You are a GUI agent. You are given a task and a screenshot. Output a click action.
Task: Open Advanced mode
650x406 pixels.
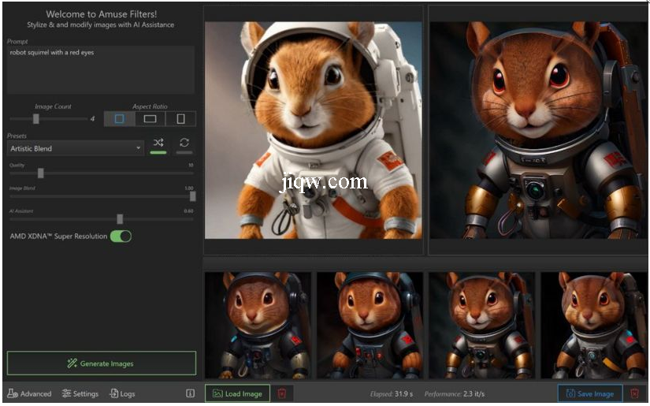tap(29, 393)
